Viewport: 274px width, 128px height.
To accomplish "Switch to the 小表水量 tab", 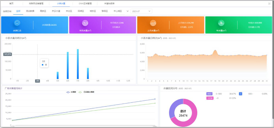I will (x=61, y=4).
